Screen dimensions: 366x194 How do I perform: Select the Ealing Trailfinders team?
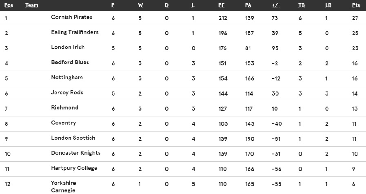[75, 32]
